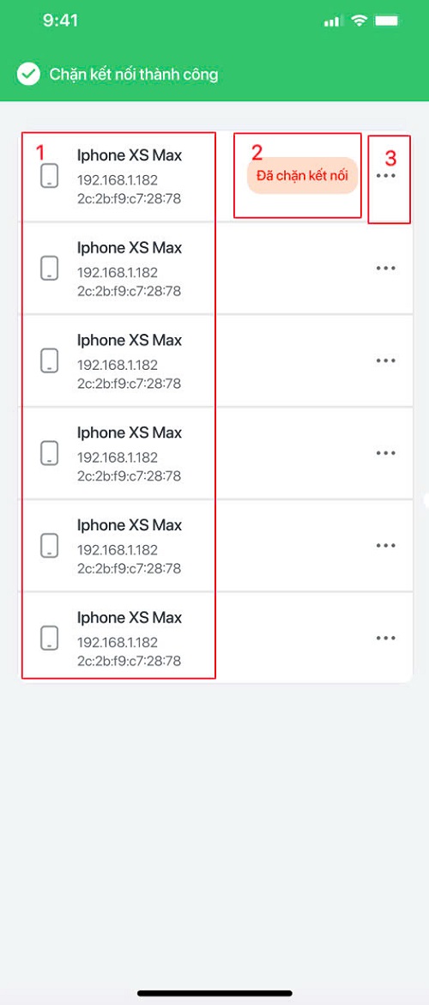Open the three-dot menu of second device
This screenshot has height=1005, width=429.
[385, 268]
